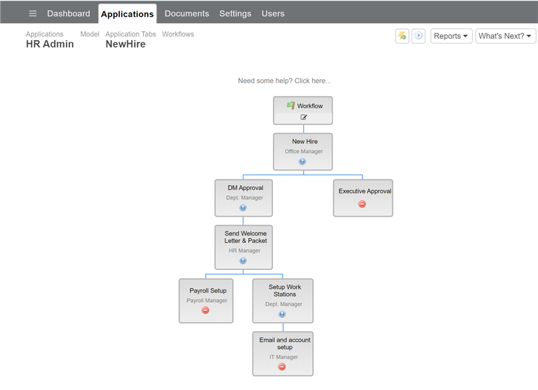Click the Need some help link
The image size is (538, 390).
coord(284,81)
